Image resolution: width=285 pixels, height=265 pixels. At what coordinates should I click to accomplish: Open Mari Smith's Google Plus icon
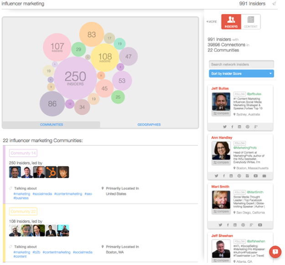click(x=251, y=225)
